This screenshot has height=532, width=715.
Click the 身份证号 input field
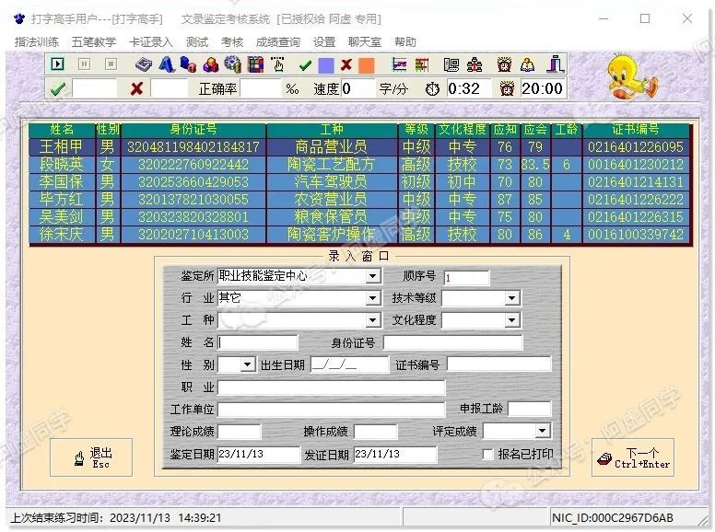tap(452, 342)
